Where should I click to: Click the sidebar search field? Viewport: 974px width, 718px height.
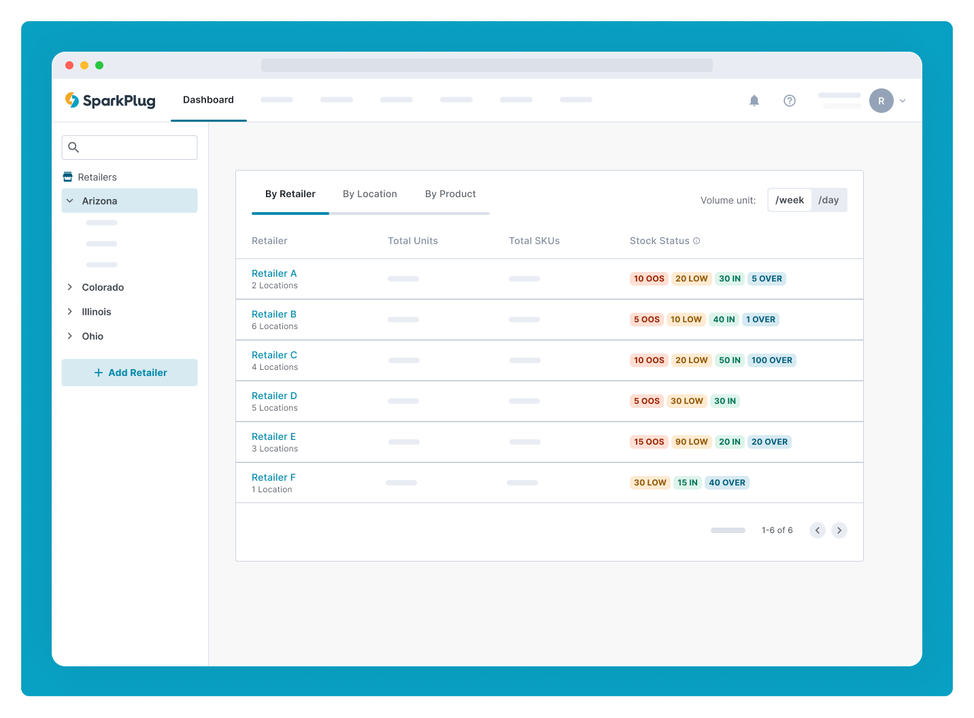click(x=129, y=148)
